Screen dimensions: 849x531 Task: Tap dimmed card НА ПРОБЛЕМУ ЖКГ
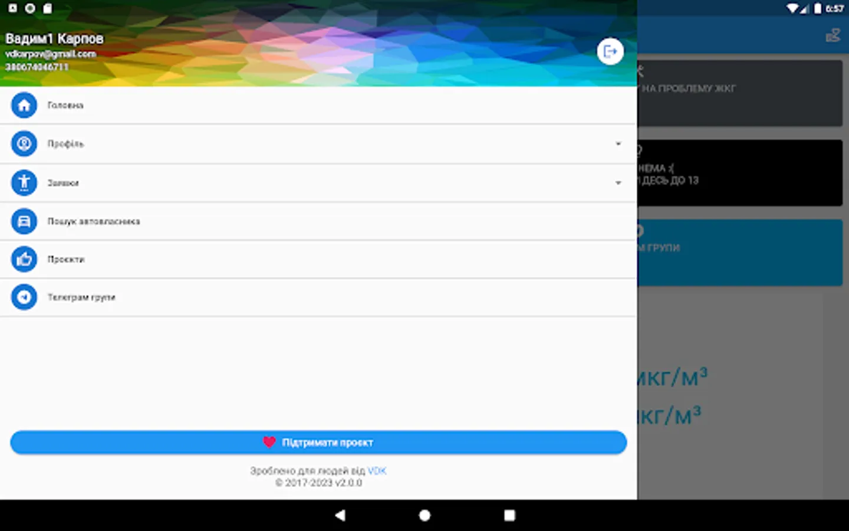[739, 93]
